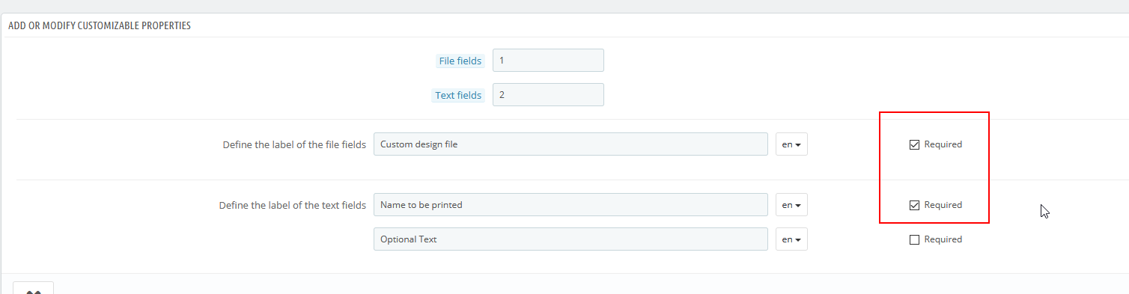Click the highlighted File fields label
1129x294 pixels.
pos(460,61)
